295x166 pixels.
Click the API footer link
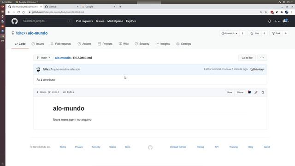[217, 147]
